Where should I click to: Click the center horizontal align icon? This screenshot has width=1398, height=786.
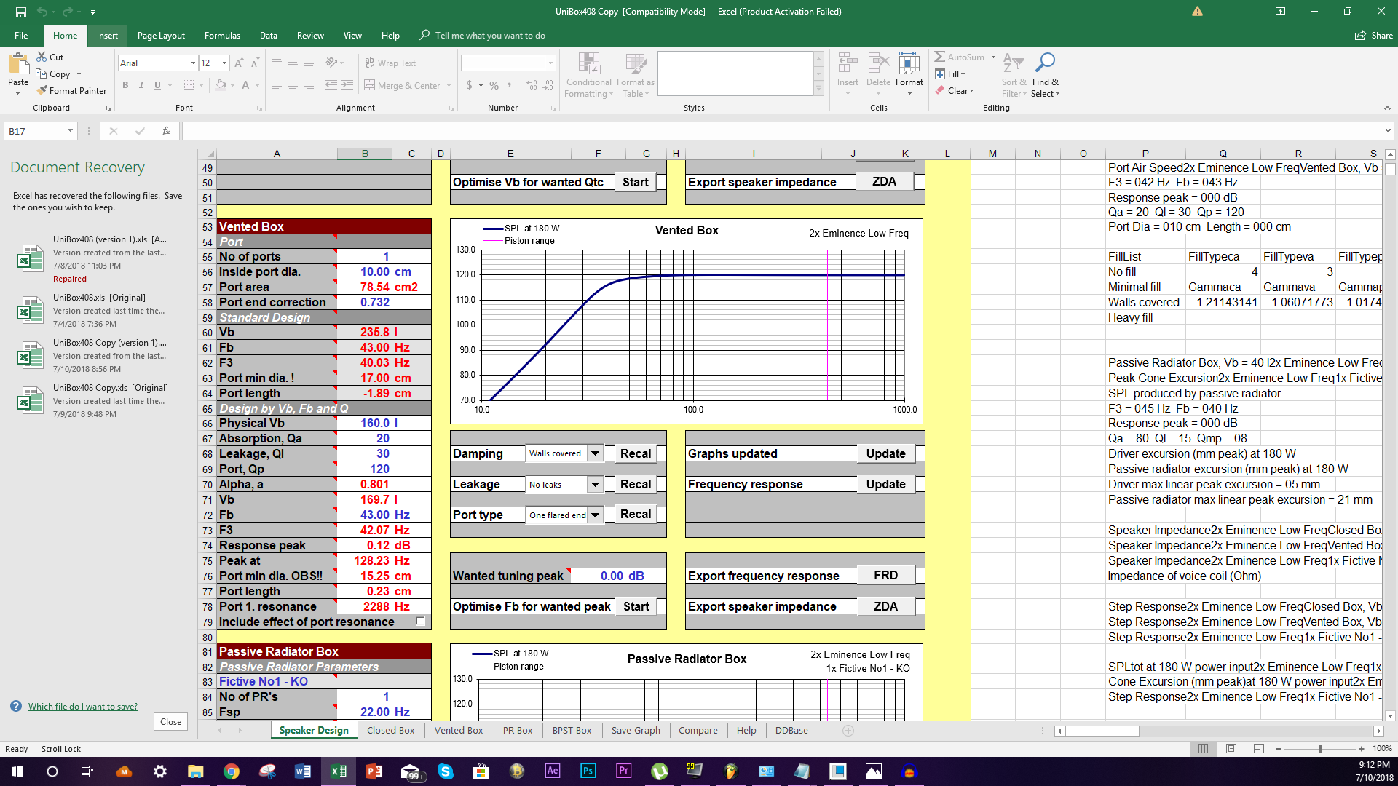coord(292,85)
